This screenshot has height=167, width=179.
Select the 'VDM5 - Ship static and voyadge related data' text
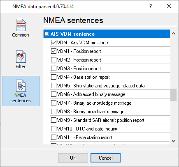tap(101, 86)
